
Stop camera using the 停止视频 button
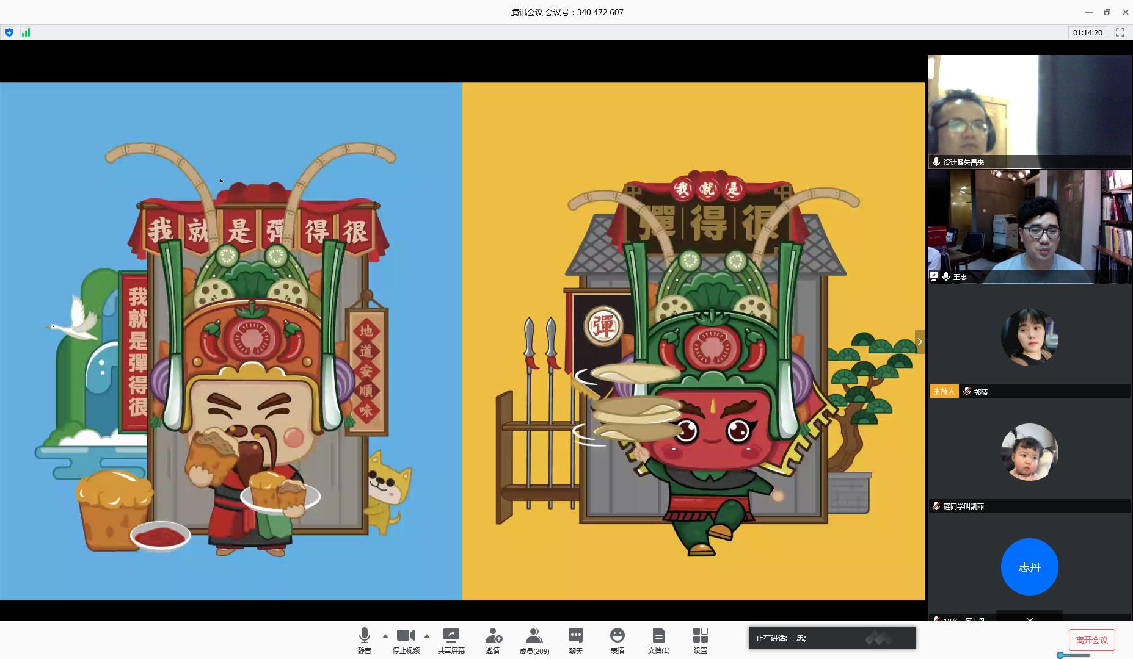(x=406, y=640)
